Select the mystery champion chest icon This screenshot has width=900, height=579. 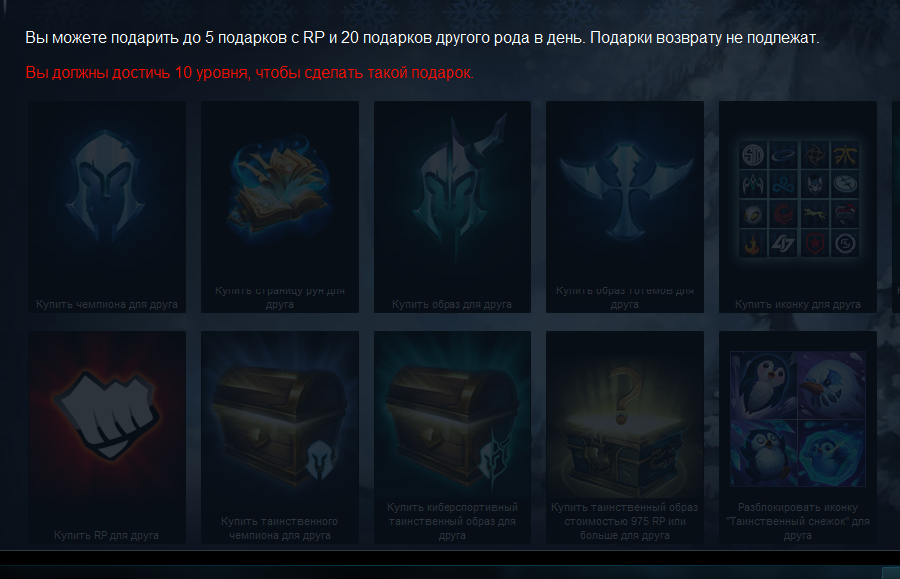point(280,426)
